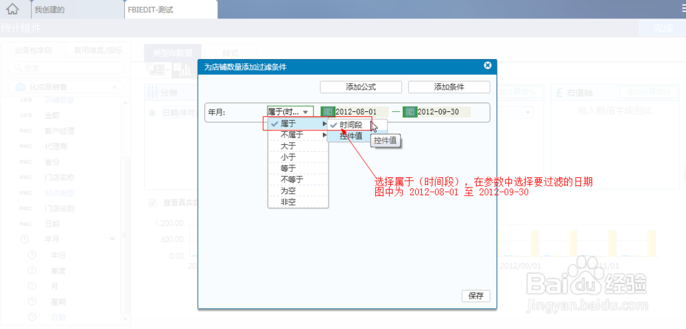Click the ABC type icon beside 代理商

click(x=26, y=146)
